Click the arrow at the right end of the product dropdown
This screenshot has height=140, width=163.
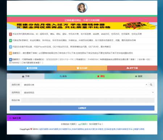pos(153,92)
